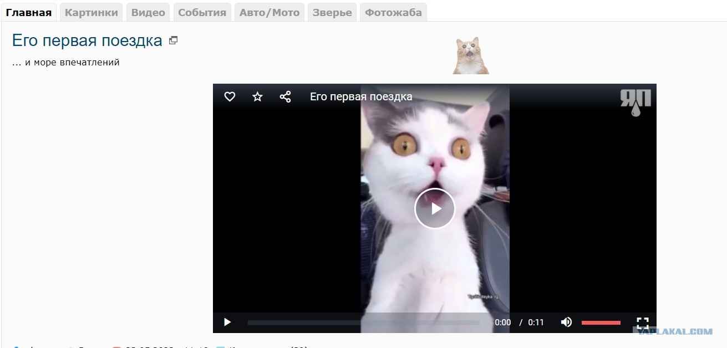
Task: Add video to favorites with the star icon
Action: tap(257, 96)
